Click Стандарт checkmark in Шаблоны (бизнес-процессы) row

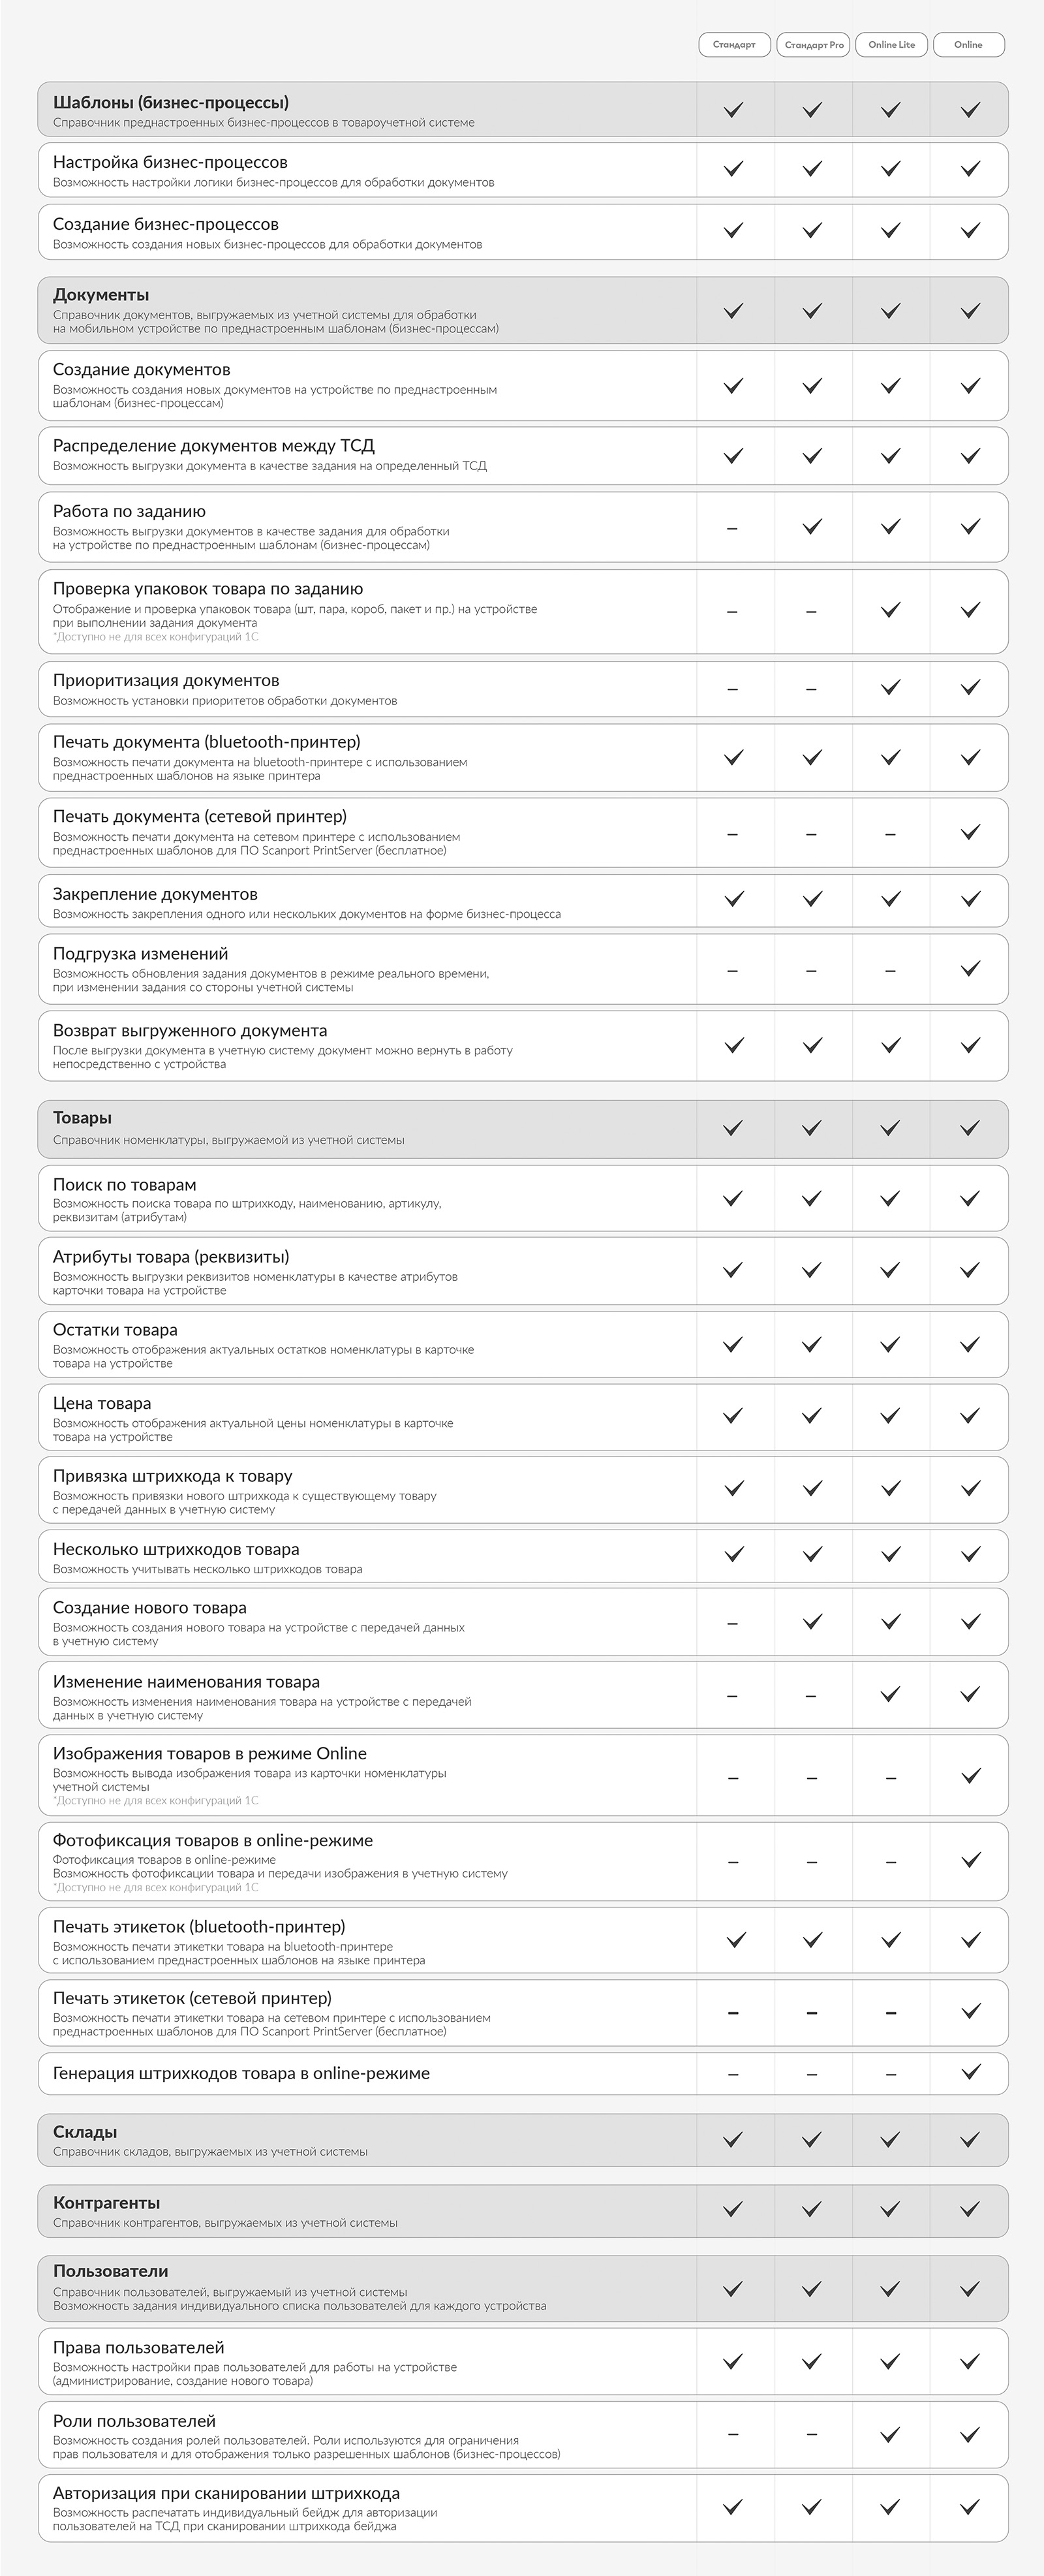click(733, 110)
